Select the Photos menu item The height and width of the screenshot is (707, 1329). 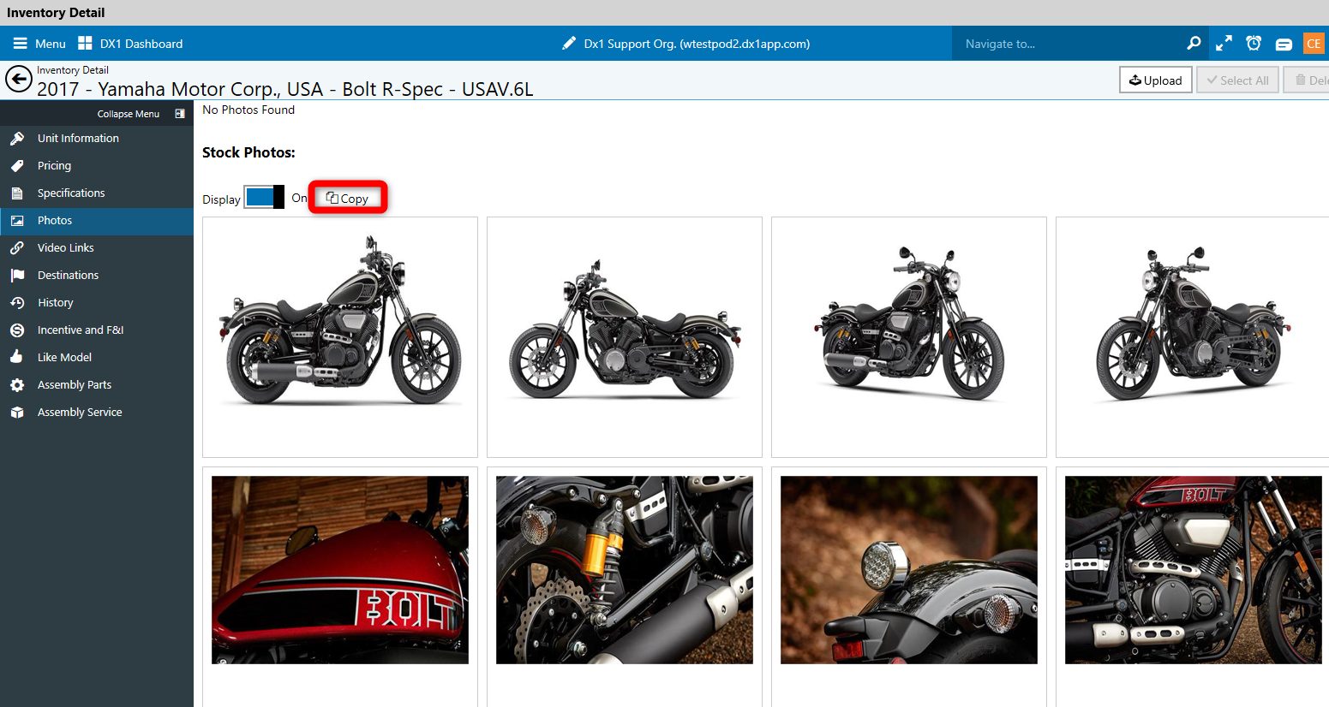pos(97,220)
